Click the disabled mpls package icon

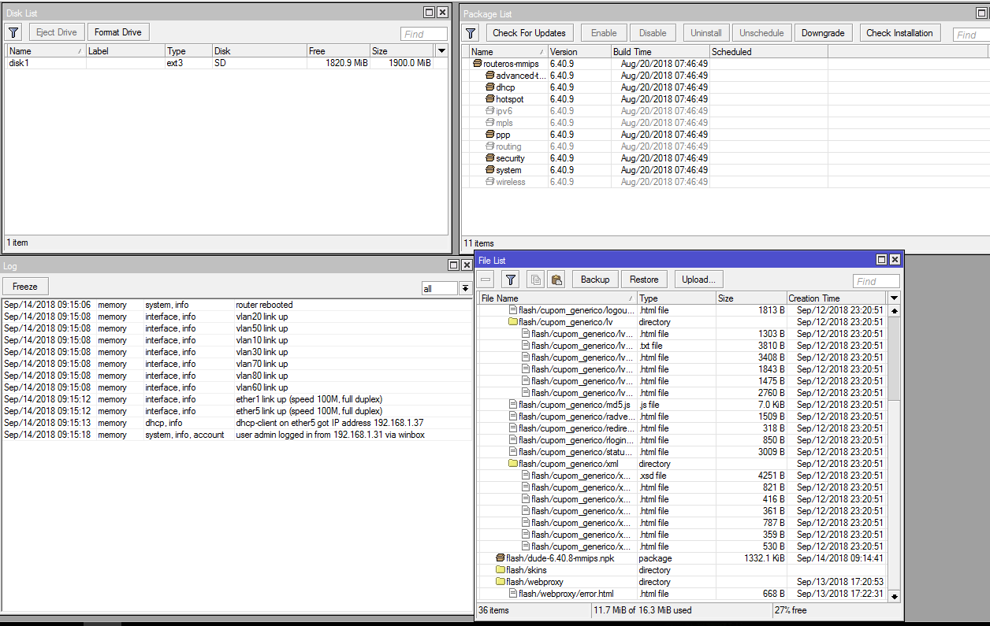coord(489,123)
